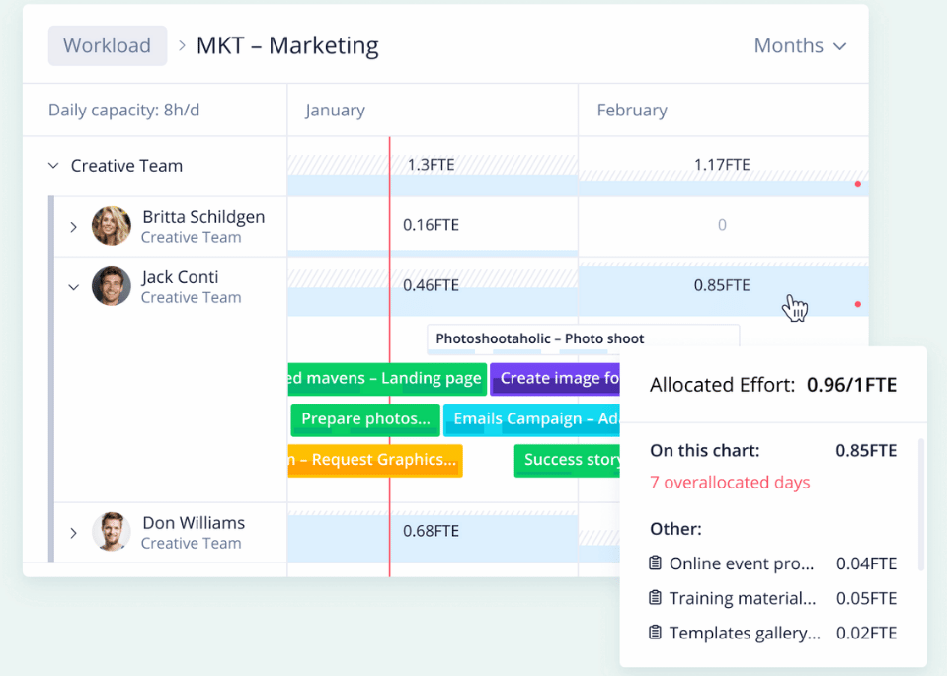Click the red dot beside Jack Conti's 0.85FTE

(x=857, y=306)
